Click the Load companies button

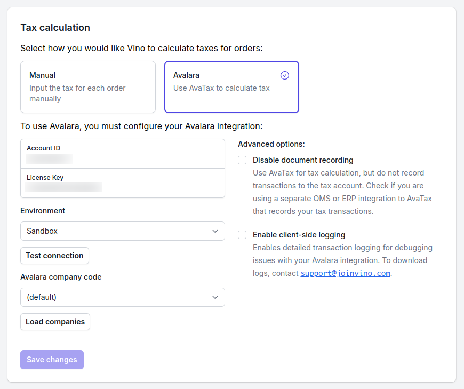[x=55, y=322]
